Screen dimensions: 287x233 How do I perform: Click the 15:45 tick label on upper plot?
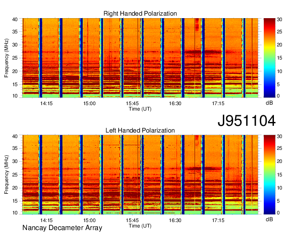(x=132, y=103)
